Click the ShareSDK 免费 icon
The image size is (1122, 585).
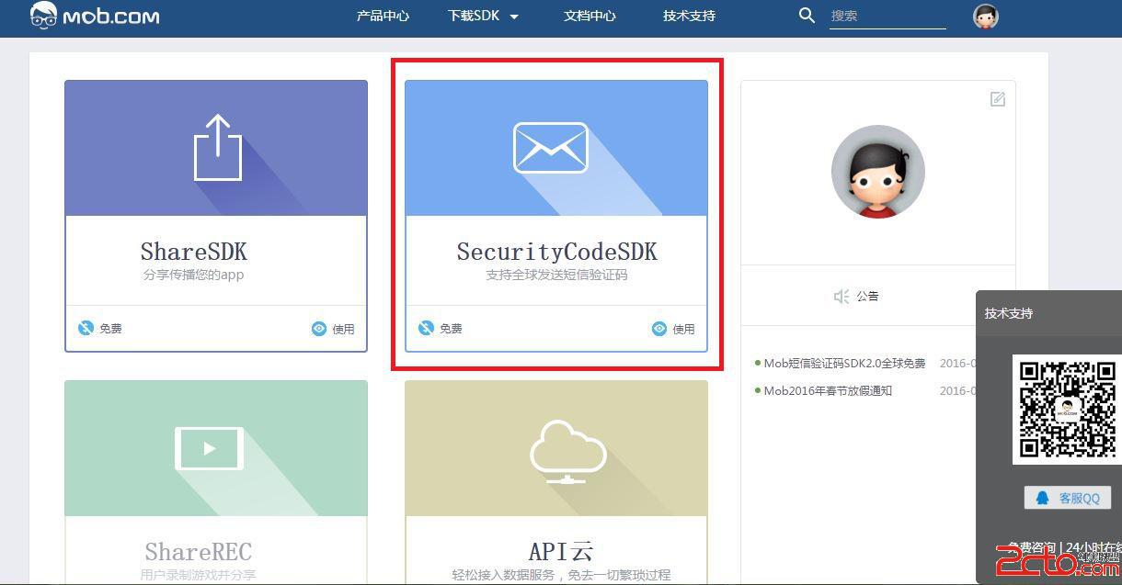pos(86,328)
